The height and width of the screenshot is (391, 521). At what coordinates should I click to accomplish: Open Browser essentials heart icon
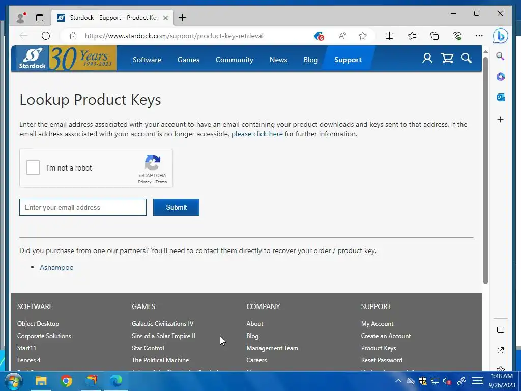pos(457,36)
